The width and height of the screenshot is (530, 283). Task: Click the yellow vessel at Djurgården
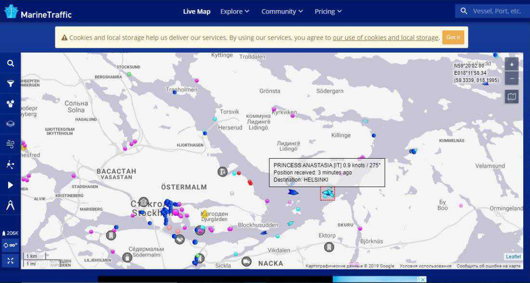[204, 214]
